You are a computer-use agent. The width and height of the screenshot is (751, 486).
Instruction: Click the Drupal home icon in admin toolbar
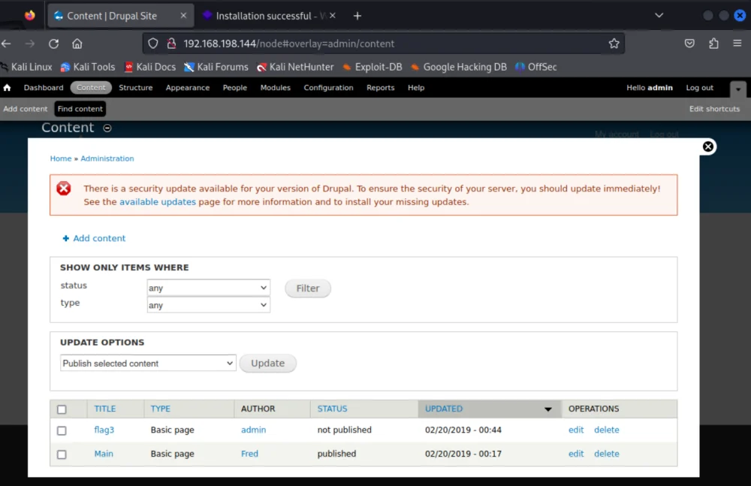pos(8,88)
